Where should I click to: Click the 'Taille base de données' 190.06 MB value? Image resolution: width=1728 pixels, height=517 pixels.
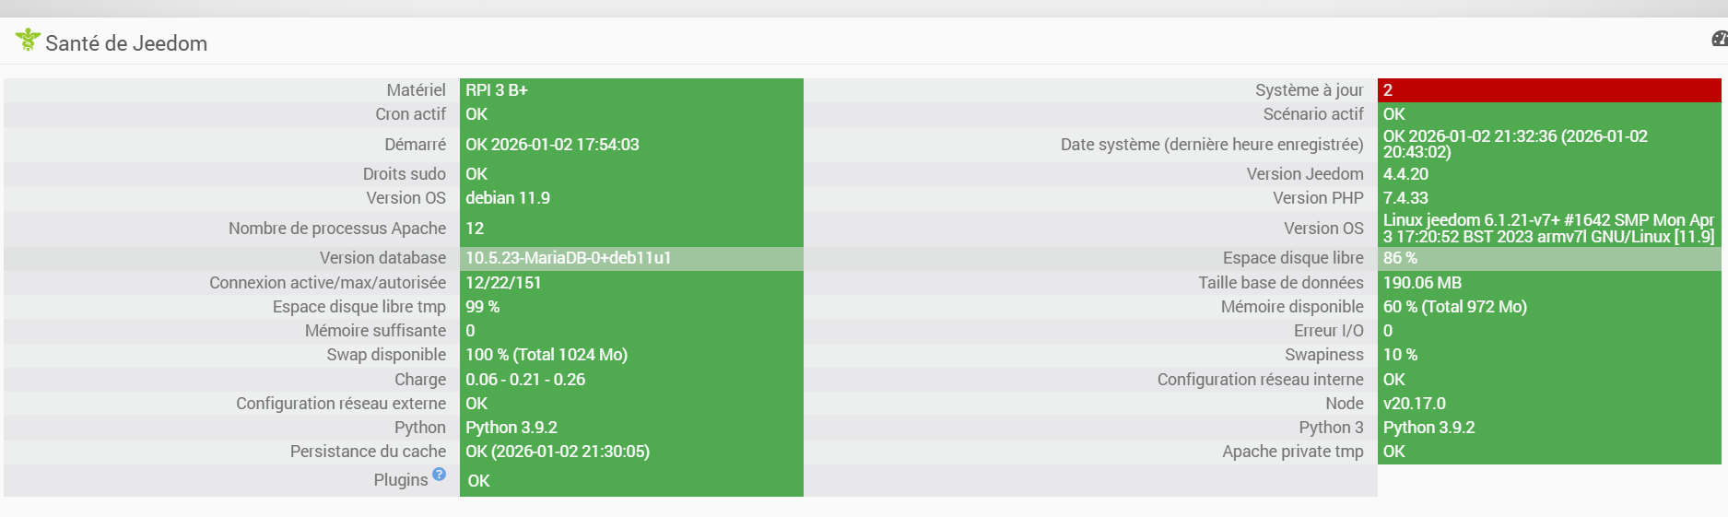point(1422,283)
